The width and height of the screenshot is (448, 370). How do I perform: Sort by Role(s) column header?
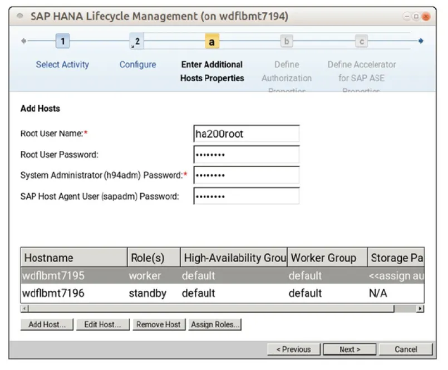coord(154,258)
